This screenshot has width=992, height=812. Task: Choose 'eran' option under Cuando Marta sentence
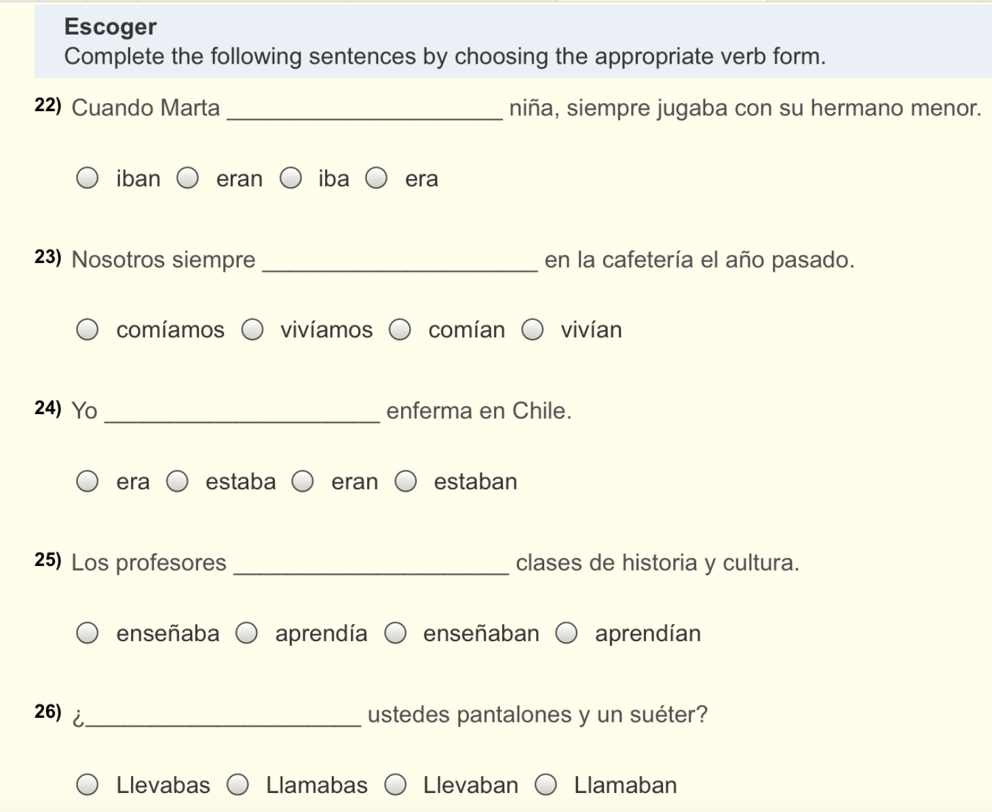188,178
